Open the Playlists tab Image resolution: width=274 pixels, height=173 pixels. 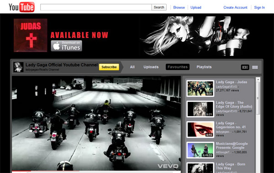204,67
